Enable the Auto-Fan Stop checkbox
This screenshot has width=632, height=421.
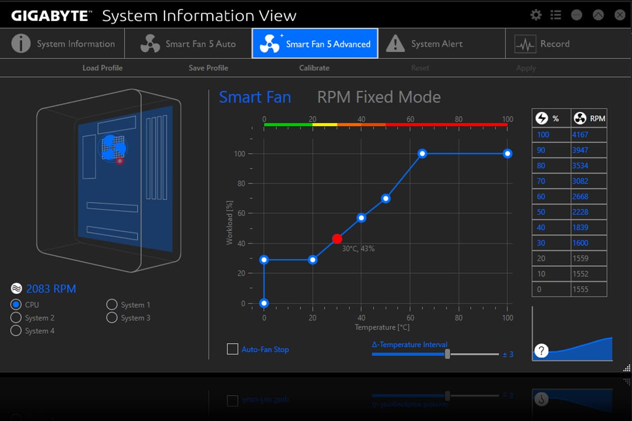(x=232, y=349)
